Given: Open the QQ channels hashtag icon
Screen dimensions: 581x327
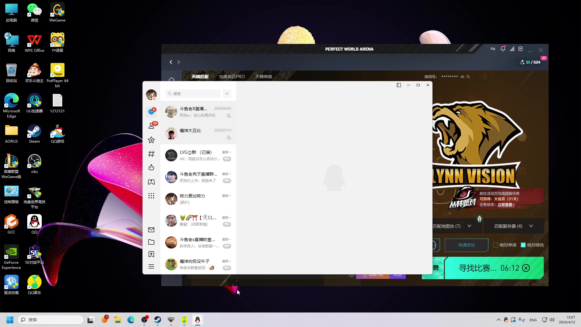Looking at the screenshot, I should (x=151, y=154).
